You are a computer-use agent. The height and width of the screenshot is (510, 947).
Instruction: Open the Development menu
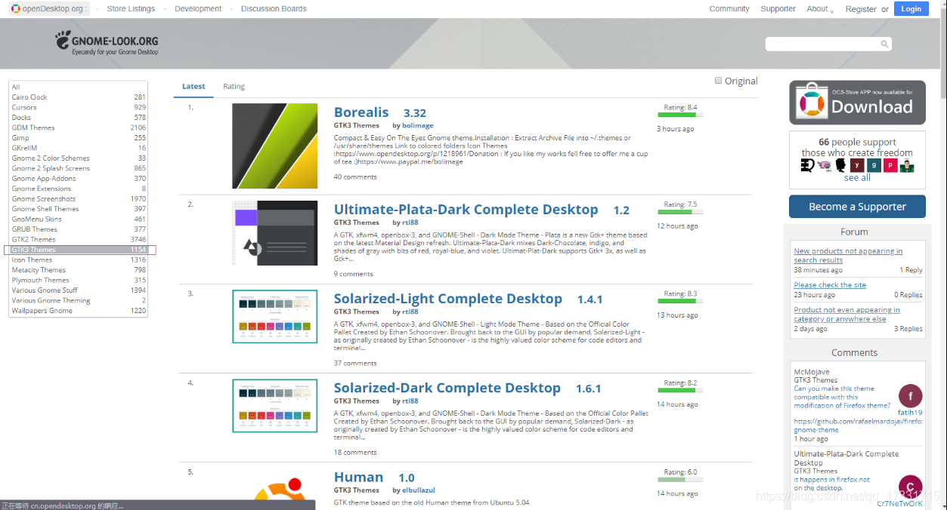pos(198,9)
